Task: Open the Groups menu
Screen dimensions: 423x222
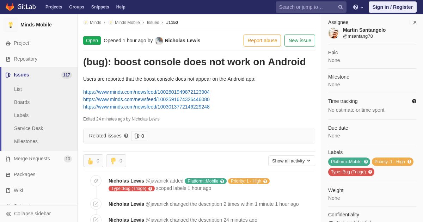Action: [76, 7]
